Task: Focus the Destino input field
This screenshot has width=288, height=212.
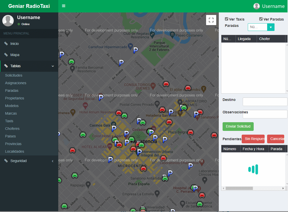Action: [265, 102]
